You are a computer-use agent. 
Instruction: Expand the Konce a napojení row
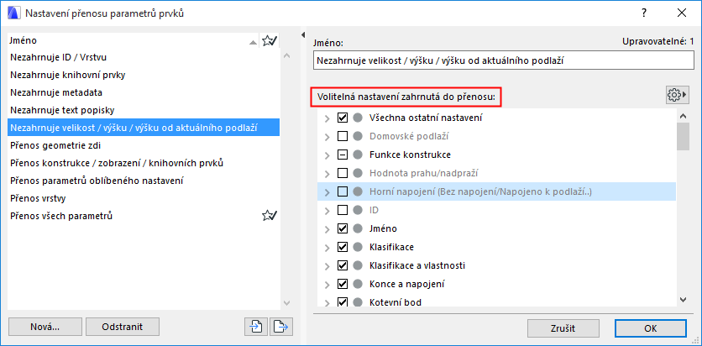(x=327, y=284)
